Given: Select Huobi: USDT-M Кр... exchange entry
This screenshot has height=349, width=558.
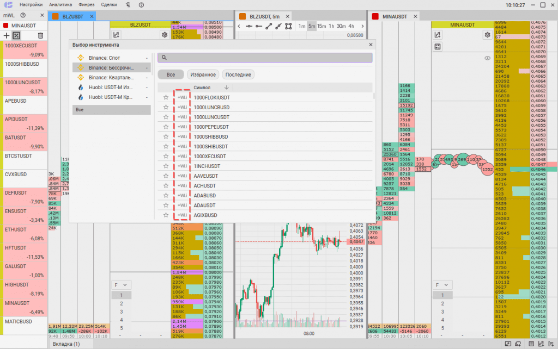Looking at the screenshot, I should [x=111, y=97].
